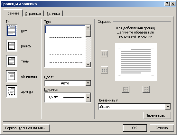Toggle the bottom border button beside the preview
Screen dimensions: 177x135
[x=104, y=70]
